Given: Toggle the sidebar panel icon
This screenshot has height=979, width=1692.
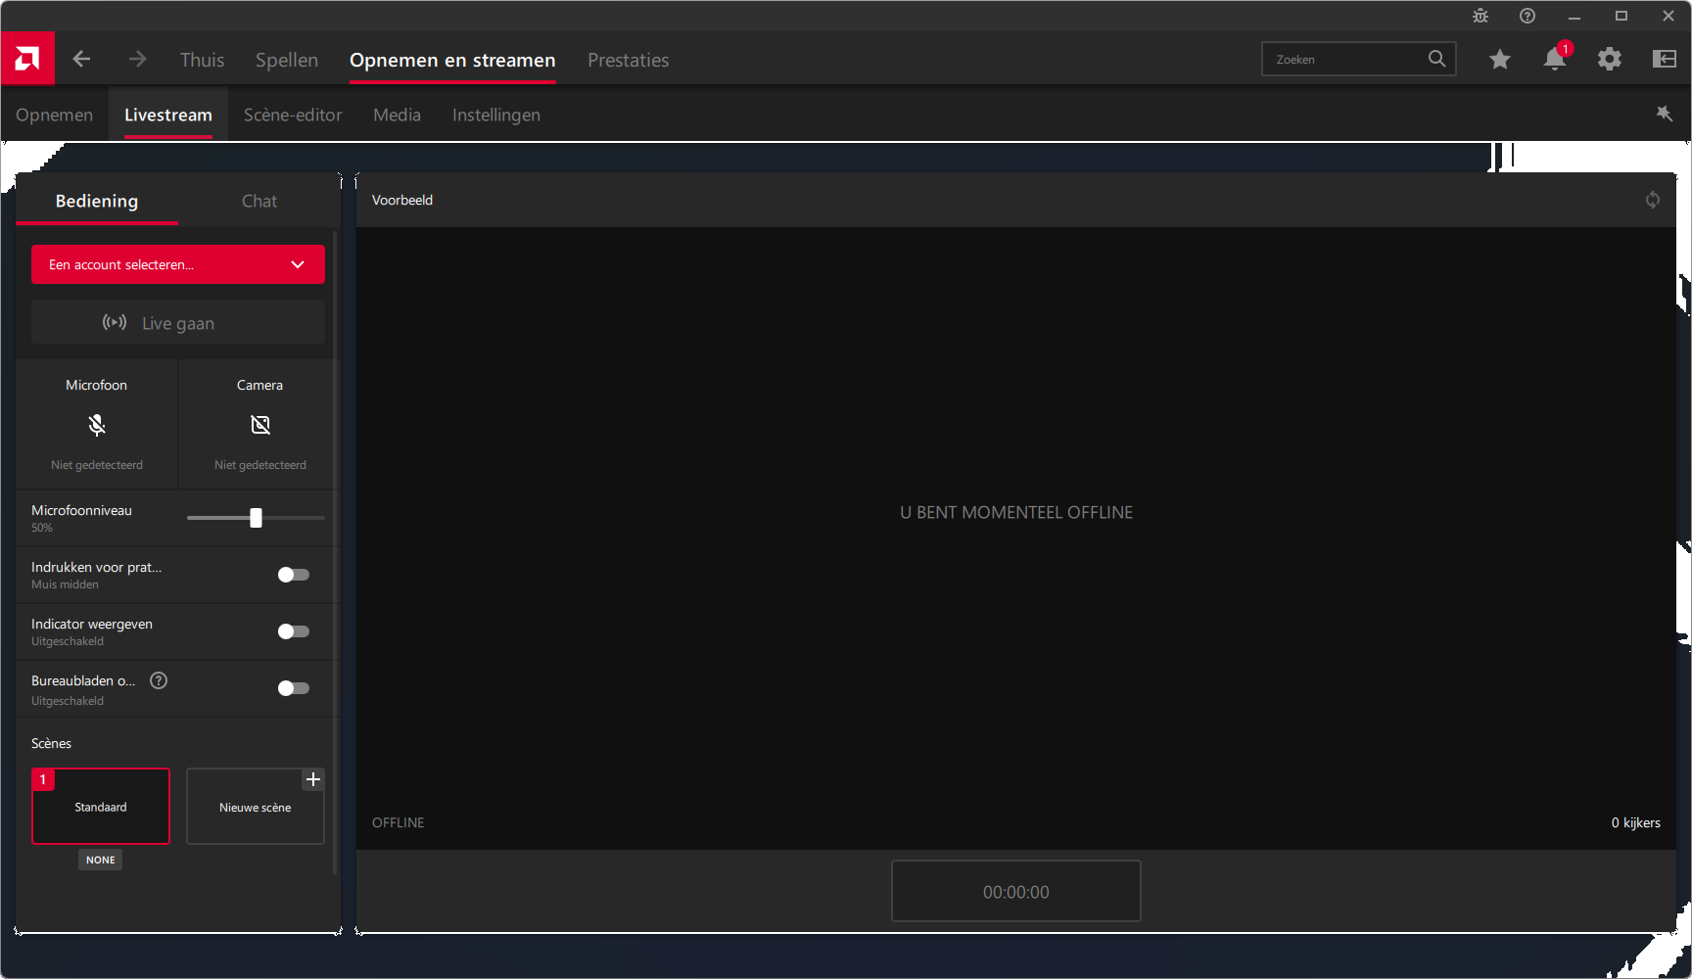Looking at the screenshot, I should pyautogui.click(x=1664, y=60).
